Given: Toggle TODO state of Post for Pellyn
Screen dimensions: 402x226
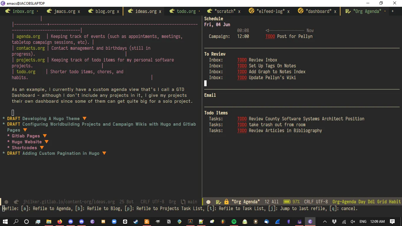Looking at the screenshot, I should coord(270,36).
